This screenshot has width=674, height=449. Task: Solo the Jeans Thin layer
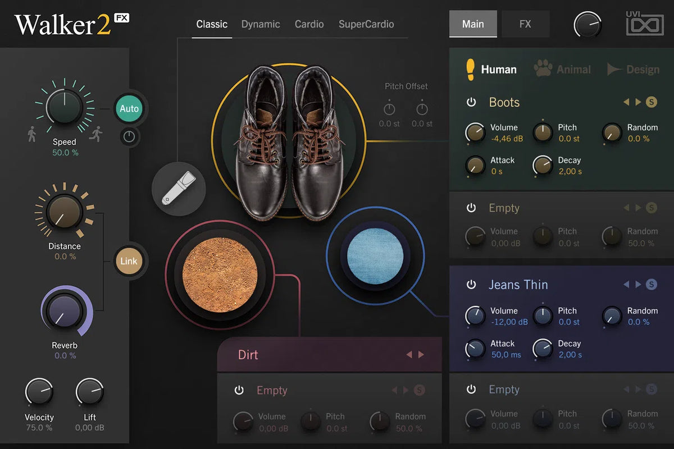652,285
